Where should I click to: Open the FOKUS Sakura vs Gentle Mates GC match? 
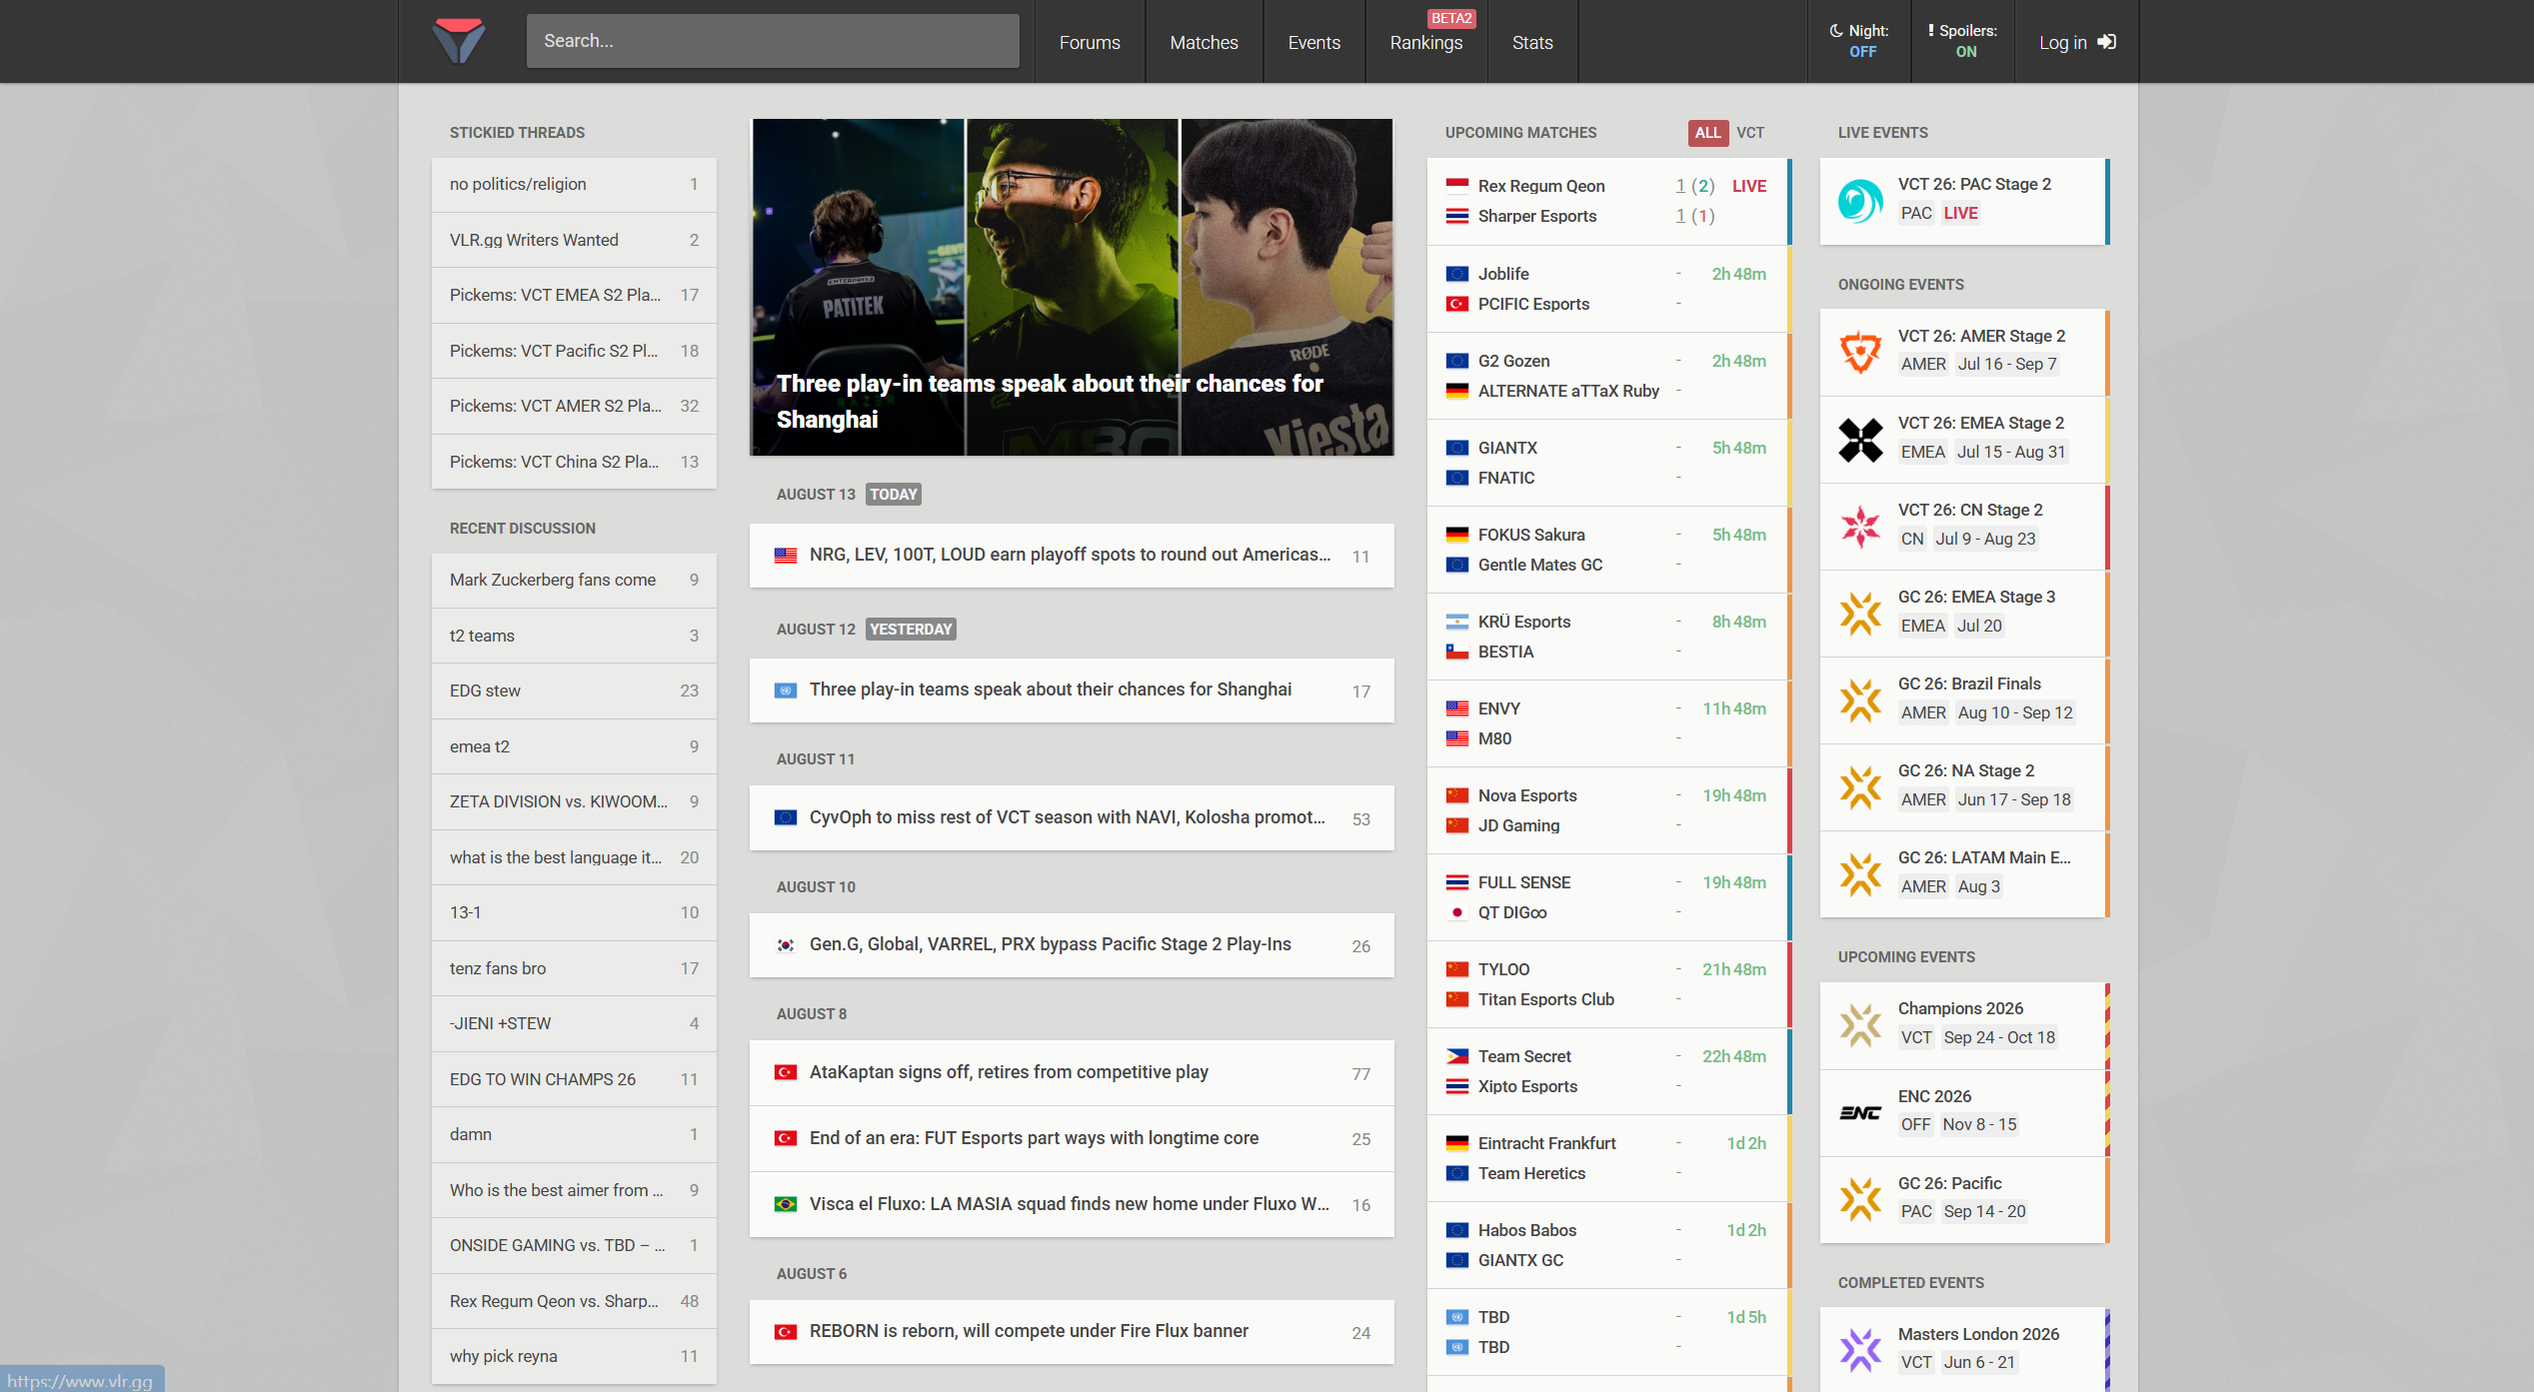point(1607,550)
